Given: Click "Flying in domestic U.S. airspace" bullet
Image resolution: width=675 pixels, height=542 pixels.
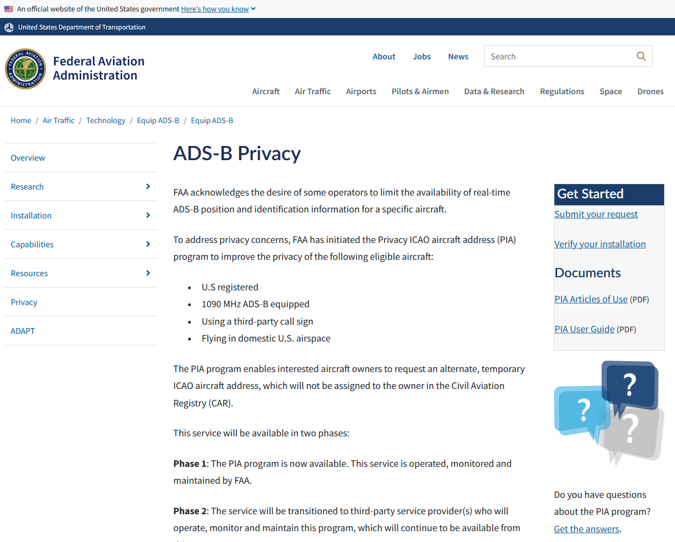Looking at the screenshot, I should click(x=266, y=338).
